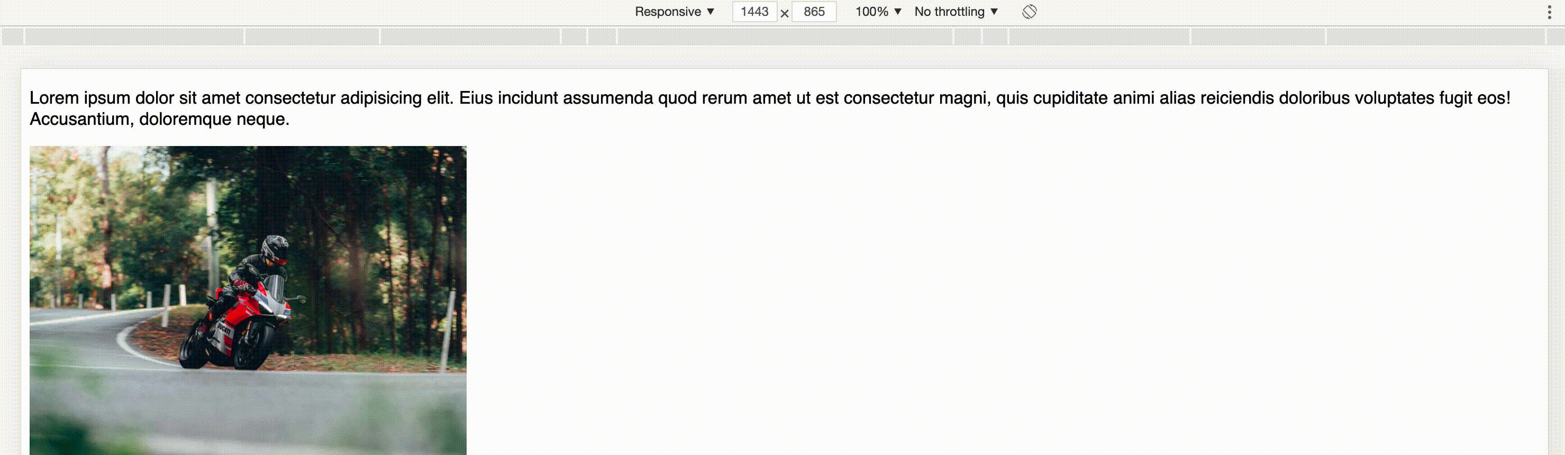This screenshot has height=455, width=1565.
Task: Open the Responsive device dropdown
Action: tap(674, 12)
